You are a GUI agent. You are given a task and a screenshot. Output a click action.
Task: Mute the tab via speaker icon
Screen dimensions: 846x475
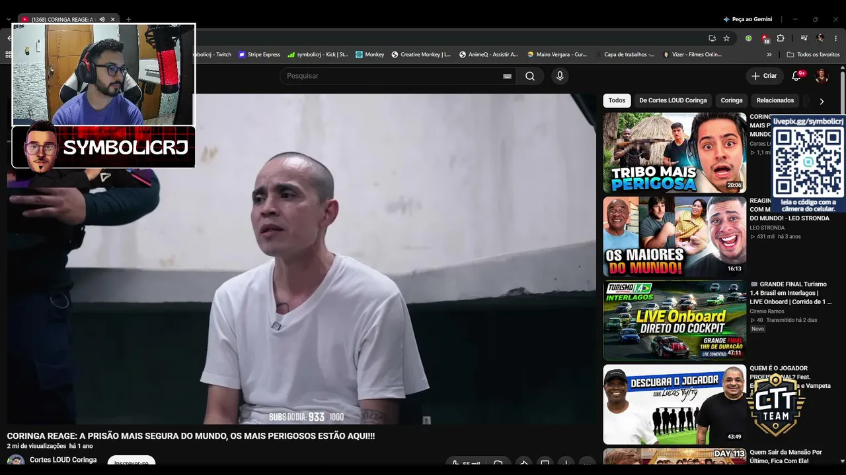[102, 20]
